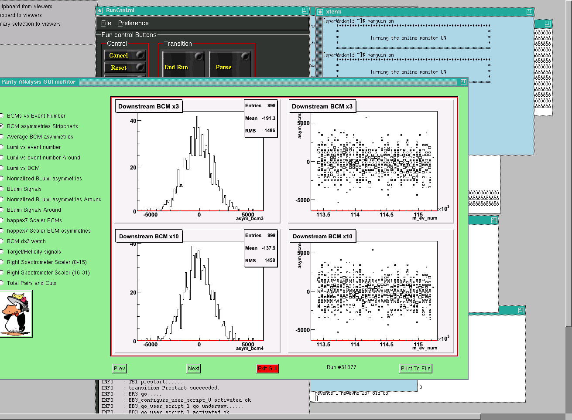572x420 pixels.
Task: Select Right Spectrometer Scaler (16-31) option
Action: click(x=45, y=273)
